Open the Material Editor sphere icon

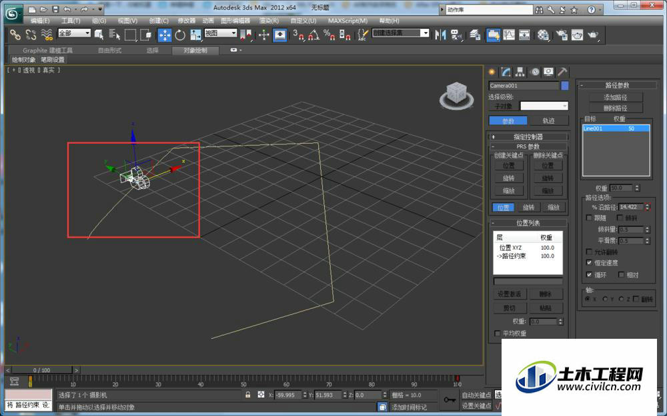pos(543,35)
